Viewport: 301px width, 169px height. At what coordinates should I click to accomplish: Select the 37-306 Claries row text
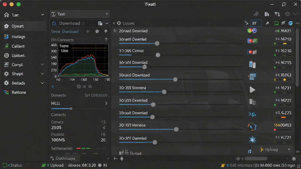(131, 51)
